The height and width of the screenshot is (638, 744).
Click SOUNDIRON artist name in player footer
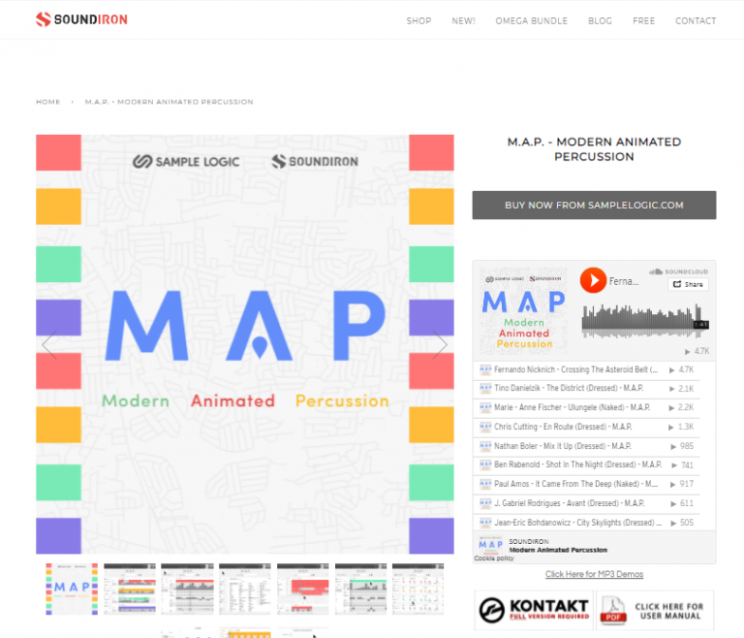click(529, 542)
